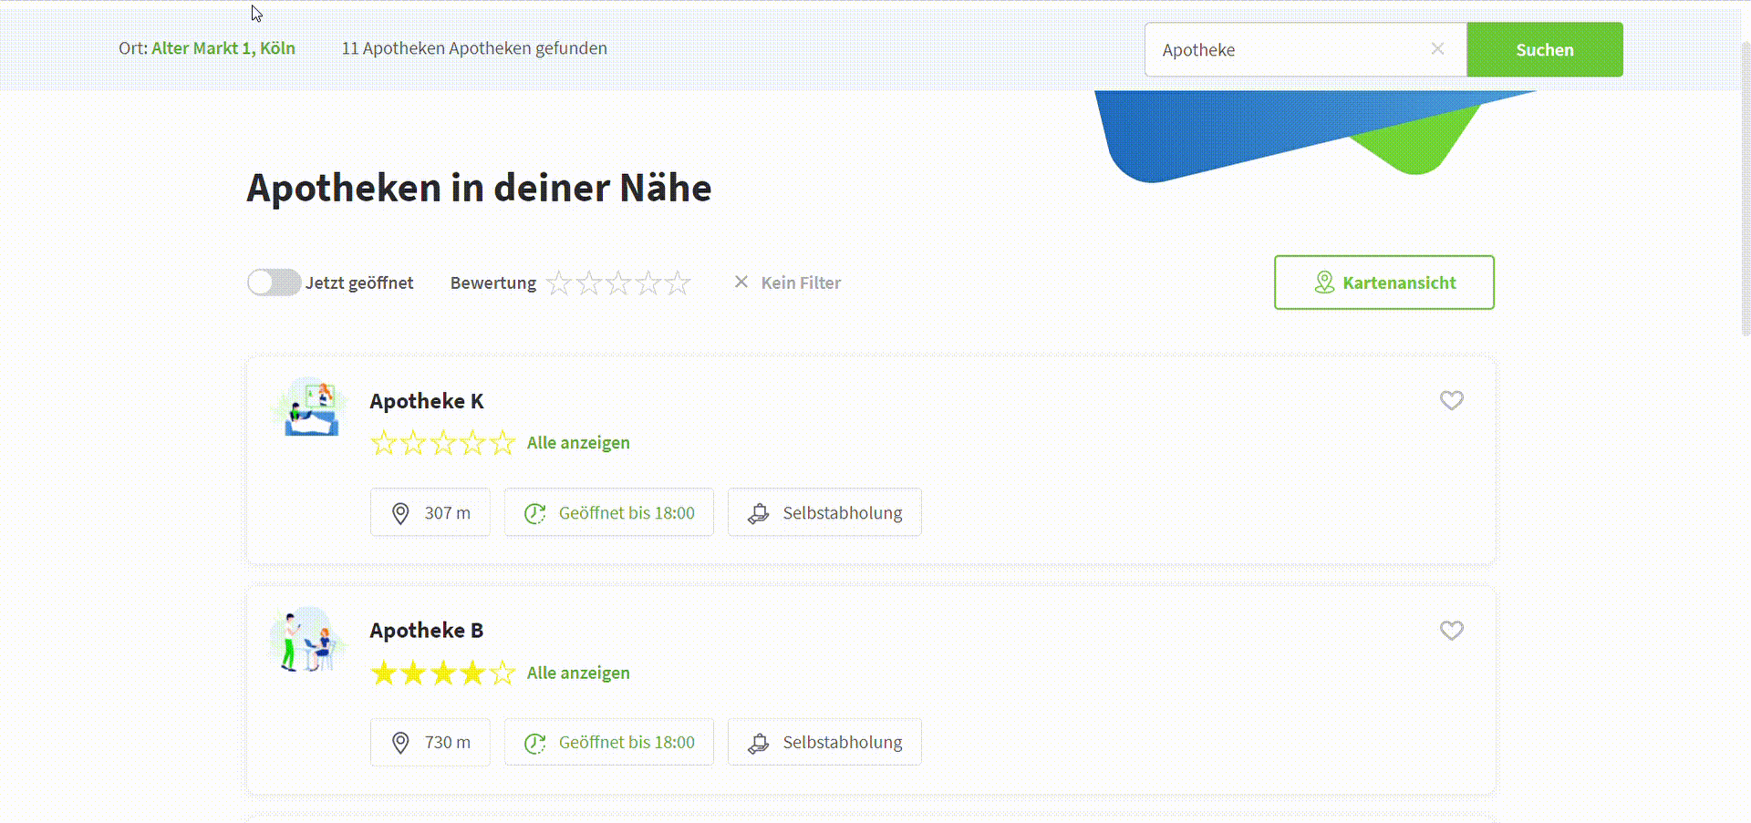1751x823 pixels.
Task: Reset filters with Kein Filter
Action: coord(787,283)
